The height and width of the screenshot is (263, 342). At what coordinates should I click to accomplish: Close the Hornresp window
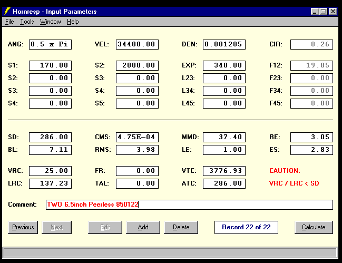(x=333, y=12)
